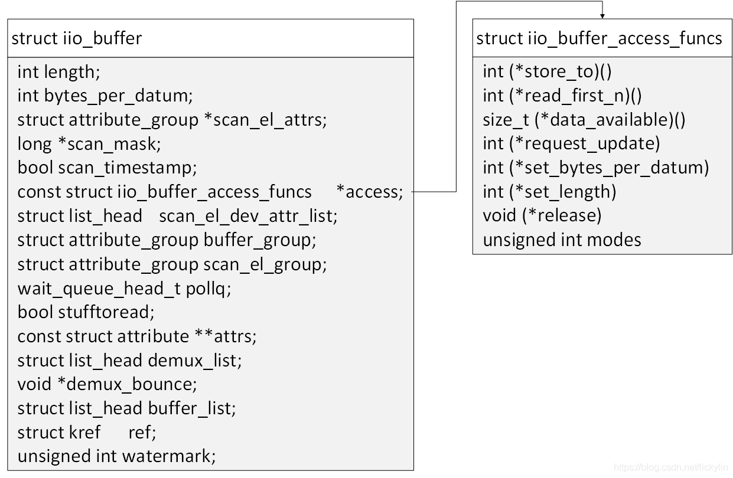
Task: Click the struct iio_buffer_access_funcs title header
Action: pyautogui.click(x=599, y=39)
